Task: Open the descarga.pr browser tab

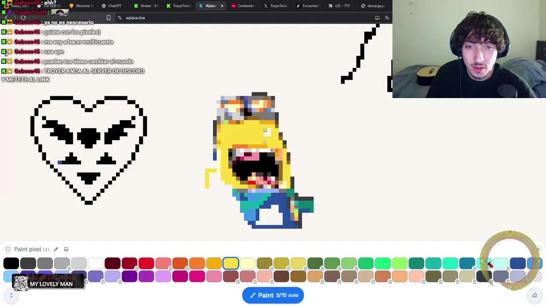Action: 373,6
